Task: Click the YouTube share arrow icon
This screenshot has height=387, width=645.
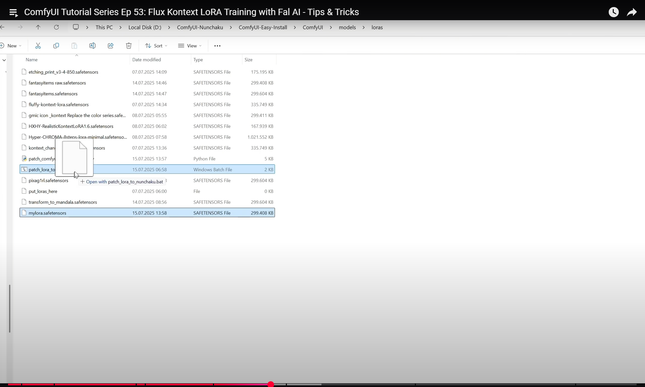Action: (x=632, y=12)
